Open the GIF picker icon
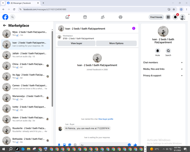The width and height of the screenshot is (190, 152). coord(75,145)
